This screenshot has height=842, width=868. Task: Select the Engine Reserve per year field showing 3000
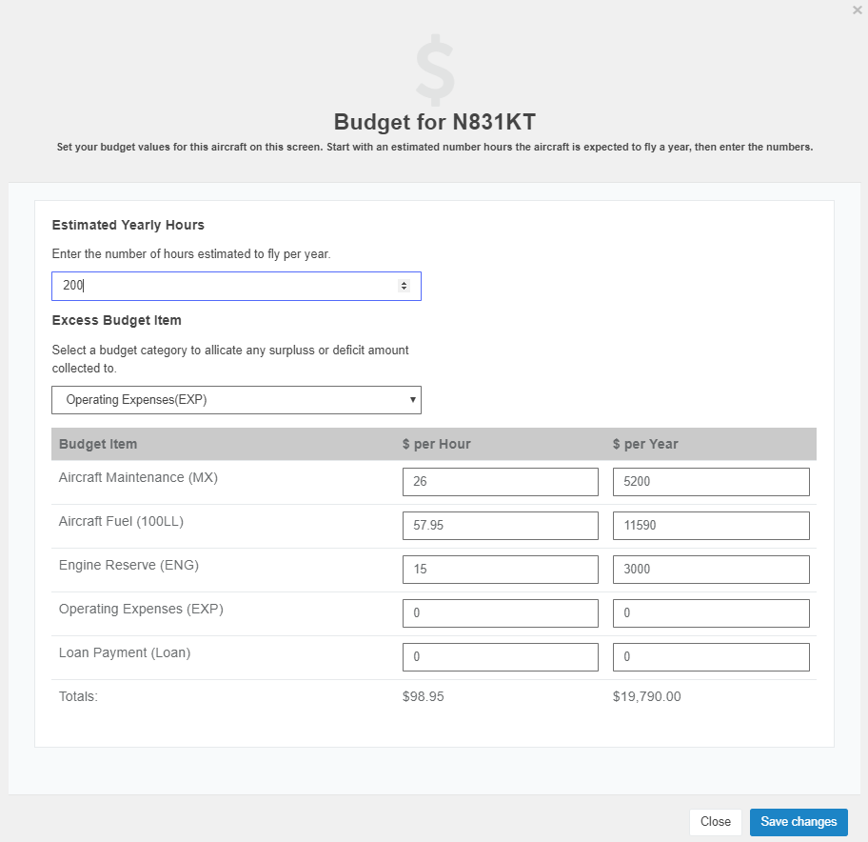(711, 569)
